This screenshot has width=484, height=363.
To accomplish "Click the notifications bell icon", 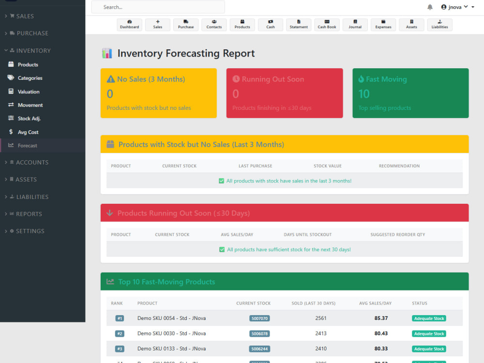I will pos(430,7).
